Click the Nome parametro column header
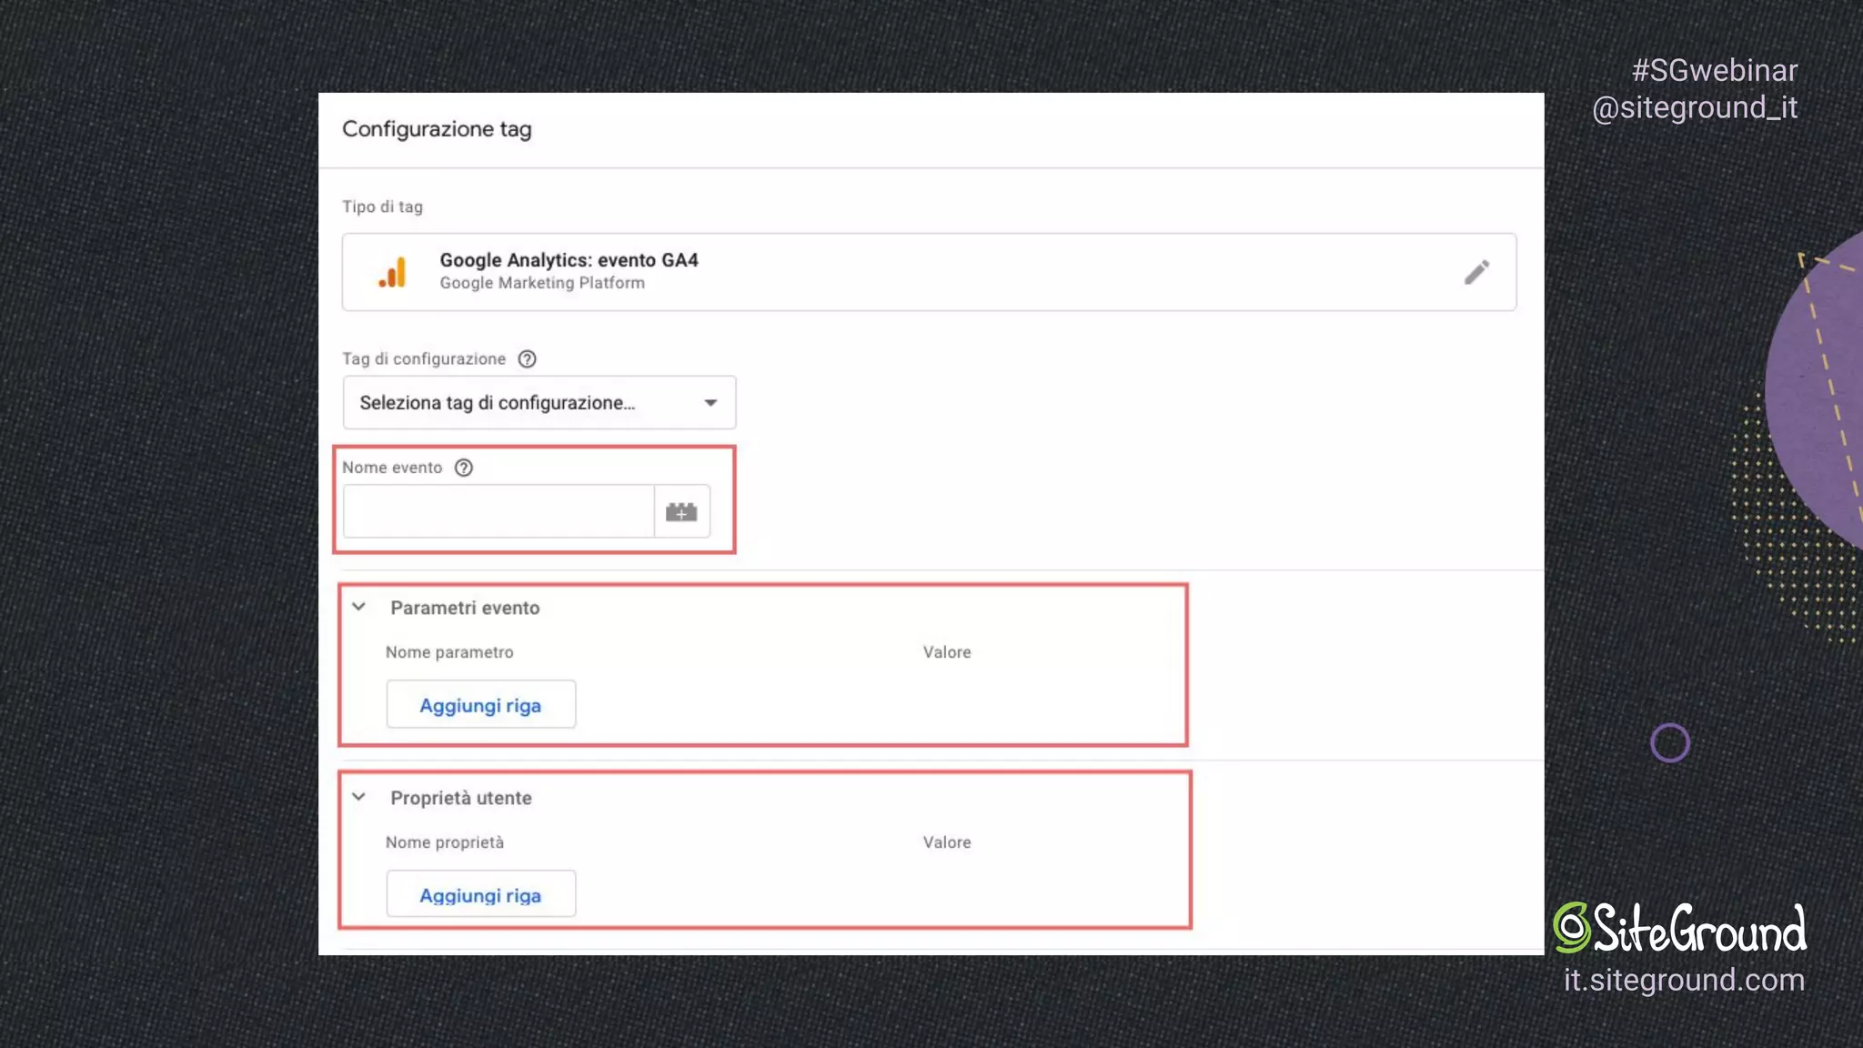The height and width of the screenshot is (1048, 1863). 449,652
